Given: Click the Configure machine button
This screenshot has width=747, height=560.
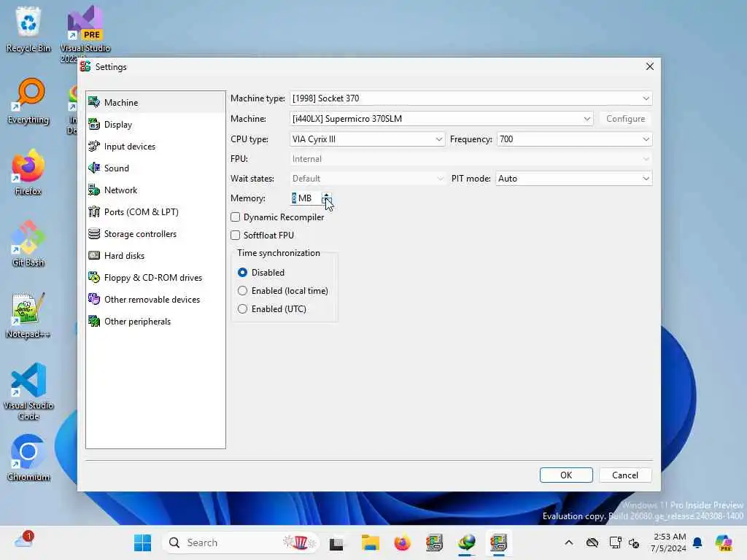Looking at the screenshot, I should pos(625,119).
